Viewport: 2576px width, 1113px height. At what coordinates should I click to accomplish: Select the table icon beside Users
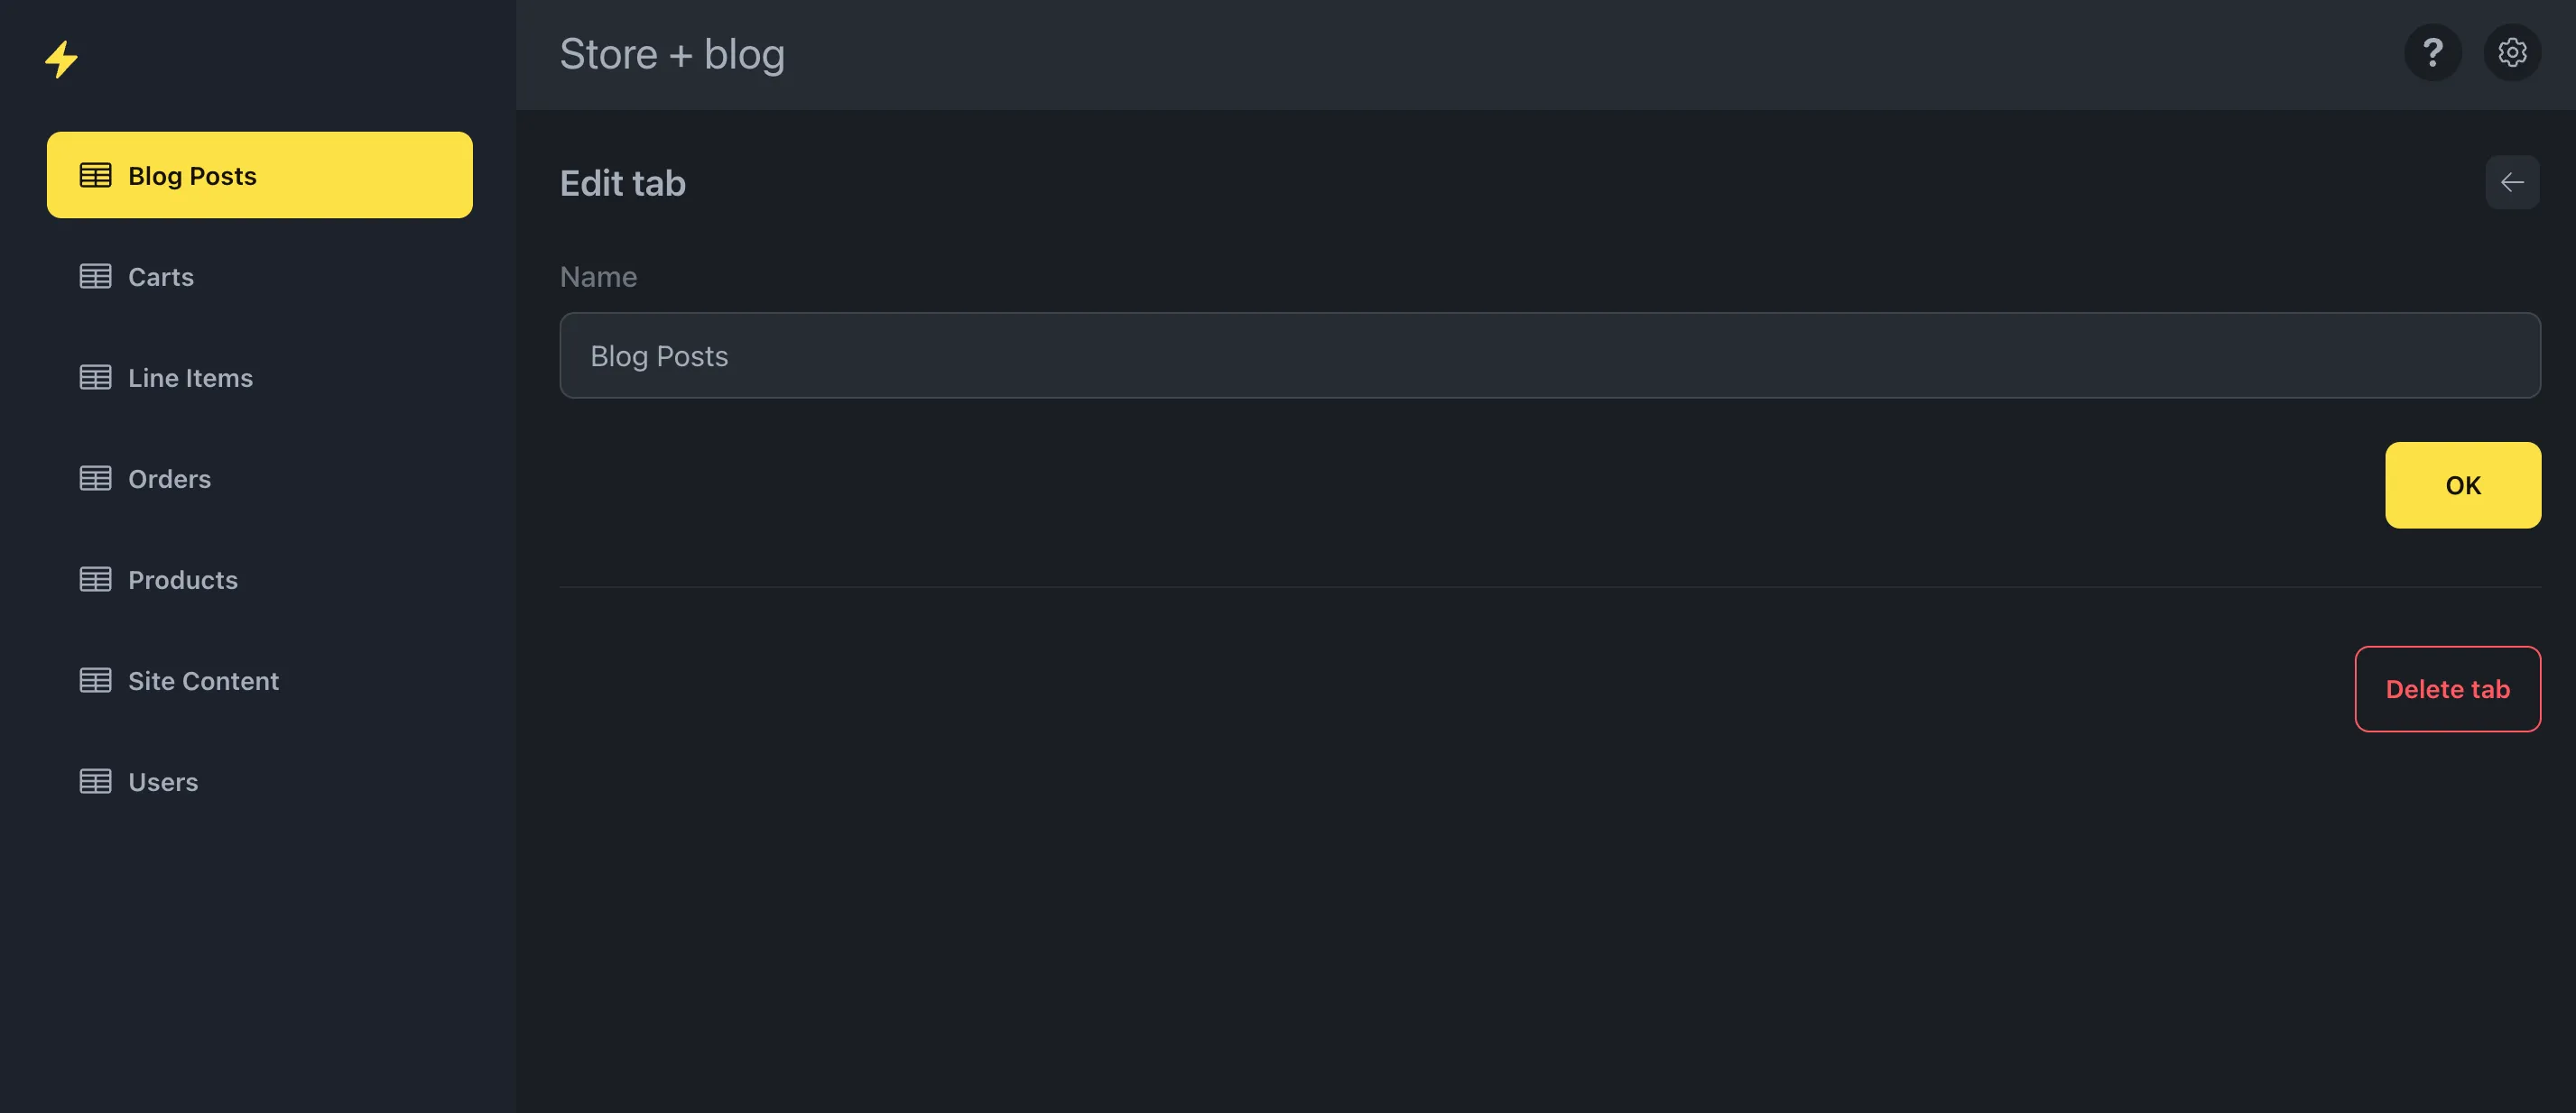(94, 780)
